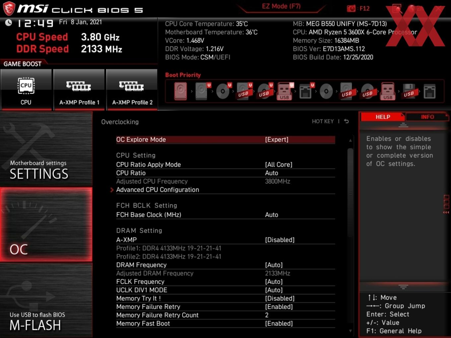Open the OC overclocking section

tap(46, 225)
